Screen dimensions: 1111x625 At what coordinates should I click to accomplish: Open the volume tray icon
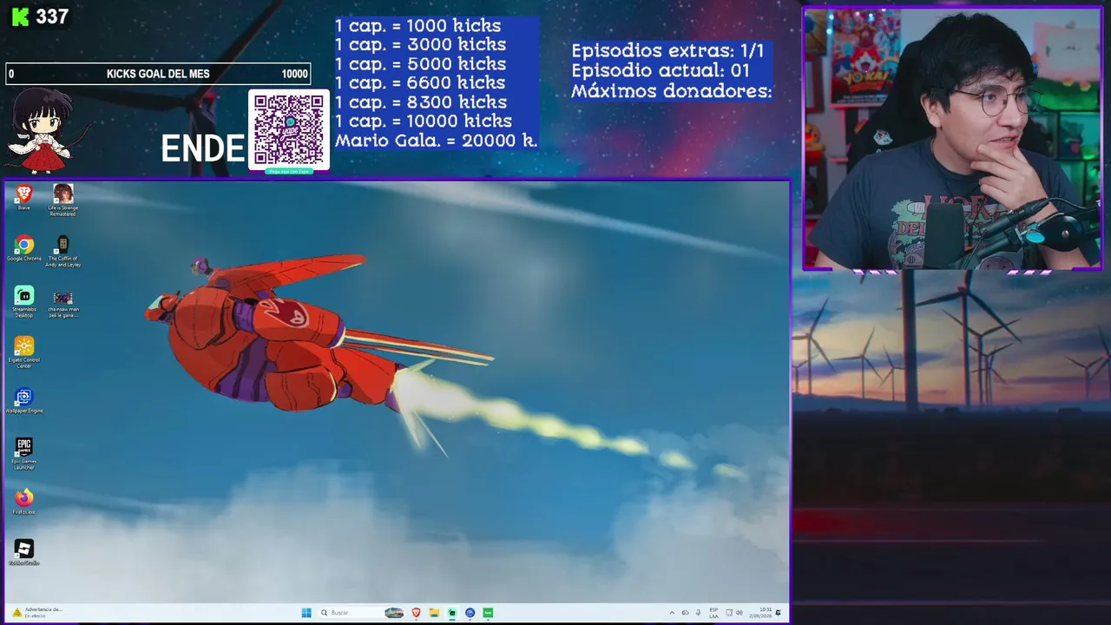coord(740,613)
